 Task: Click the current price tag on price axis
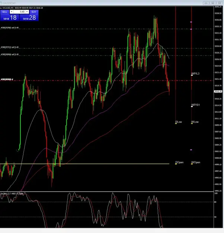[218, 92]
